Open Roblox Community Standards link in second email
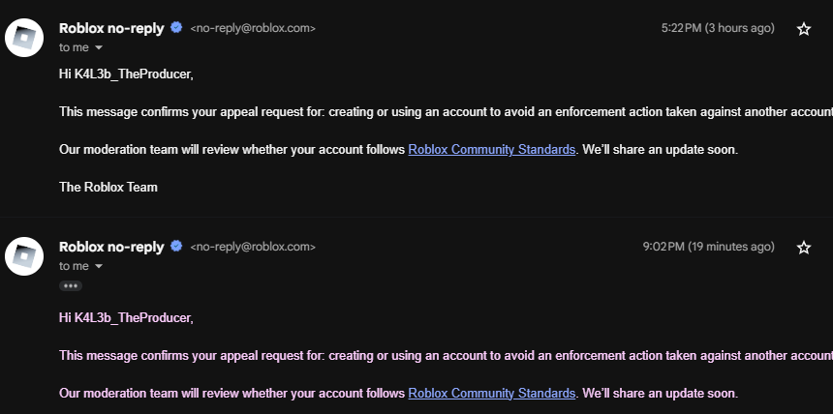Image resolution: width=833 pixels, height=414 pixels. tap(491, 394)
